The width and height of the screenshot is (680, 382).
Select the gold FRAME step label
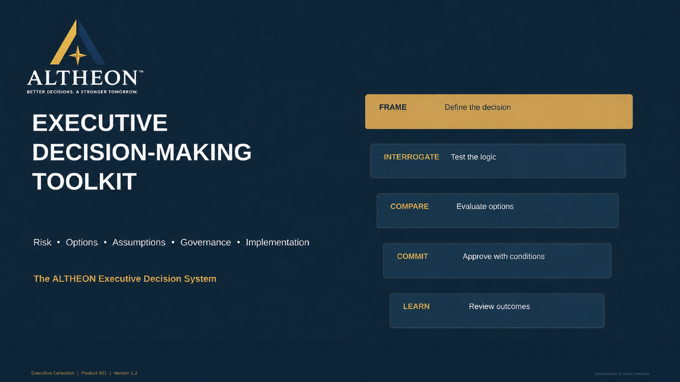(393, 107)
